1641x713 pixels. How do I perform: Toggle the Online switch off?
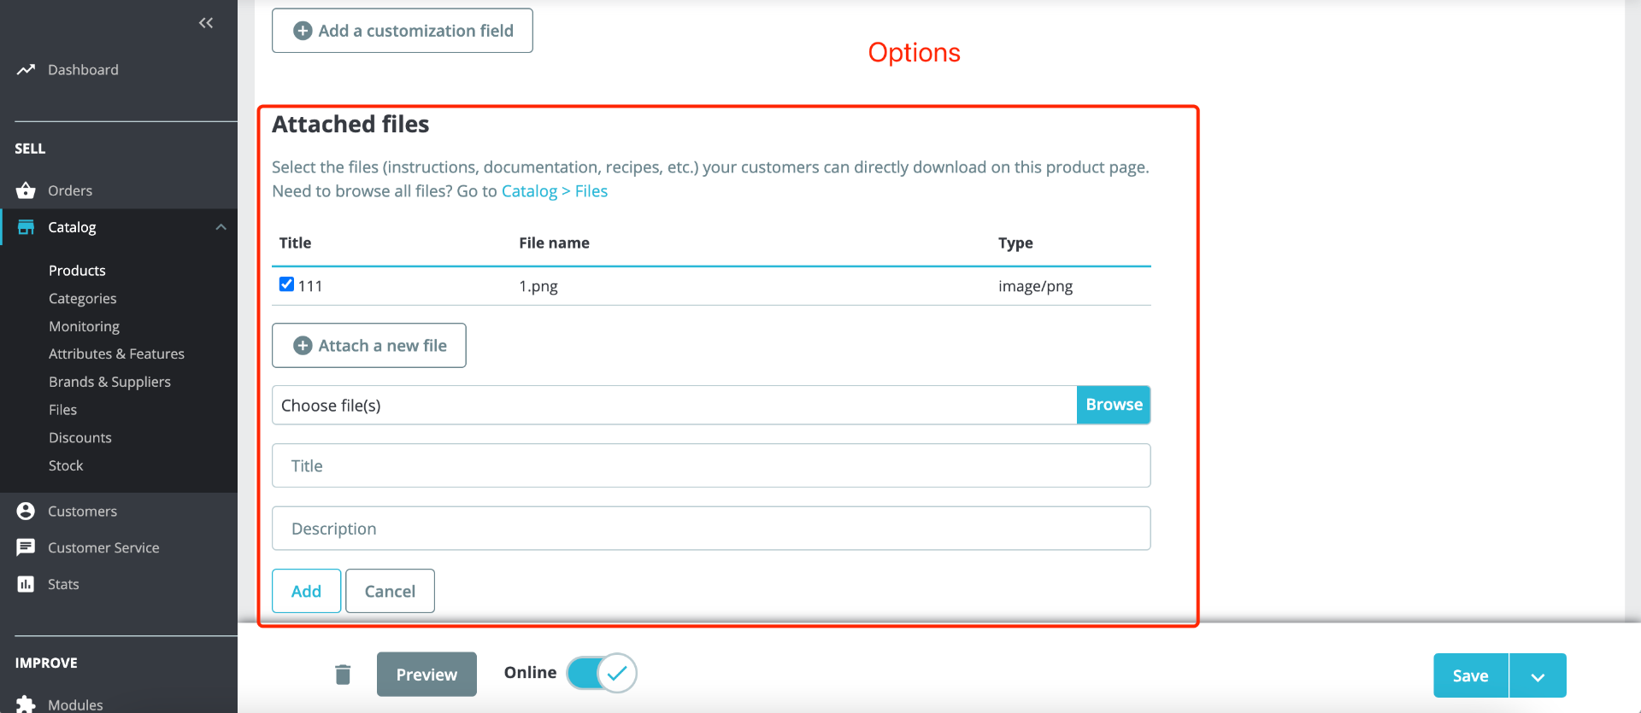pos(602,673)
